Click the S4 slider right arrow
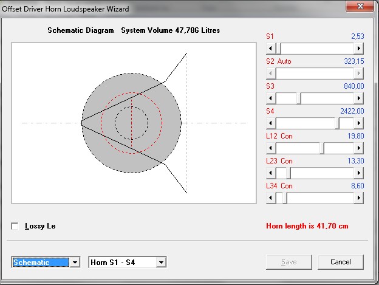The width and height of the screenshot is (379, 285). pyautogui.click(x=359, y=123)
